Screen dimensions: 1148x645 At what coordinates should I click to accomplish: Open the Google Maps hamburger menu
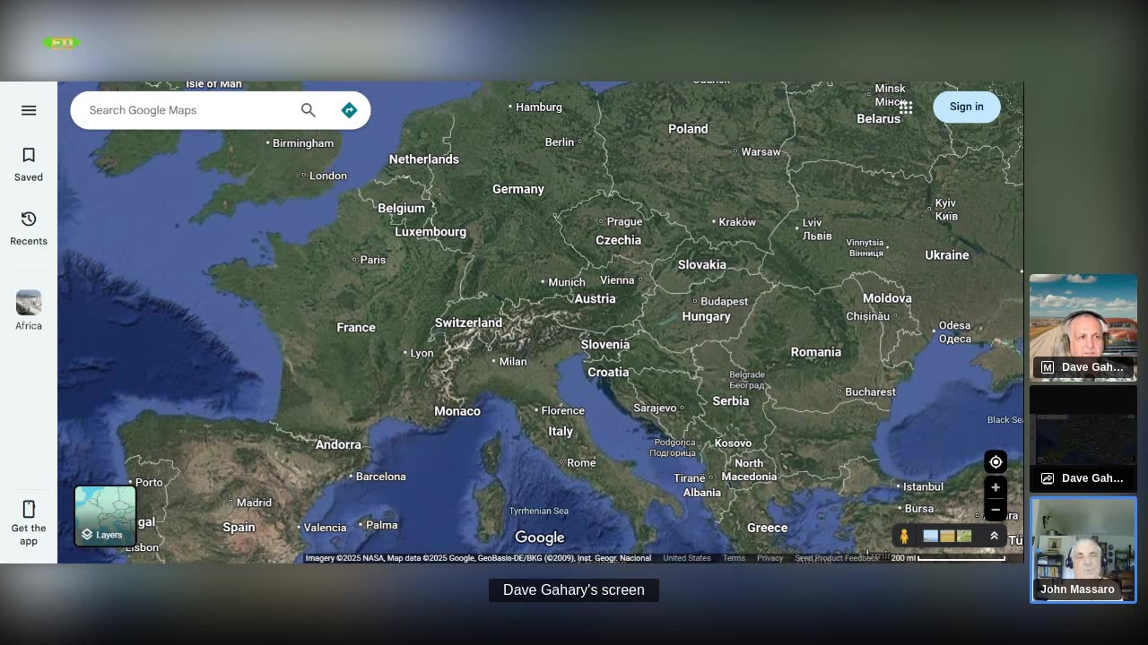click(29, 110)
